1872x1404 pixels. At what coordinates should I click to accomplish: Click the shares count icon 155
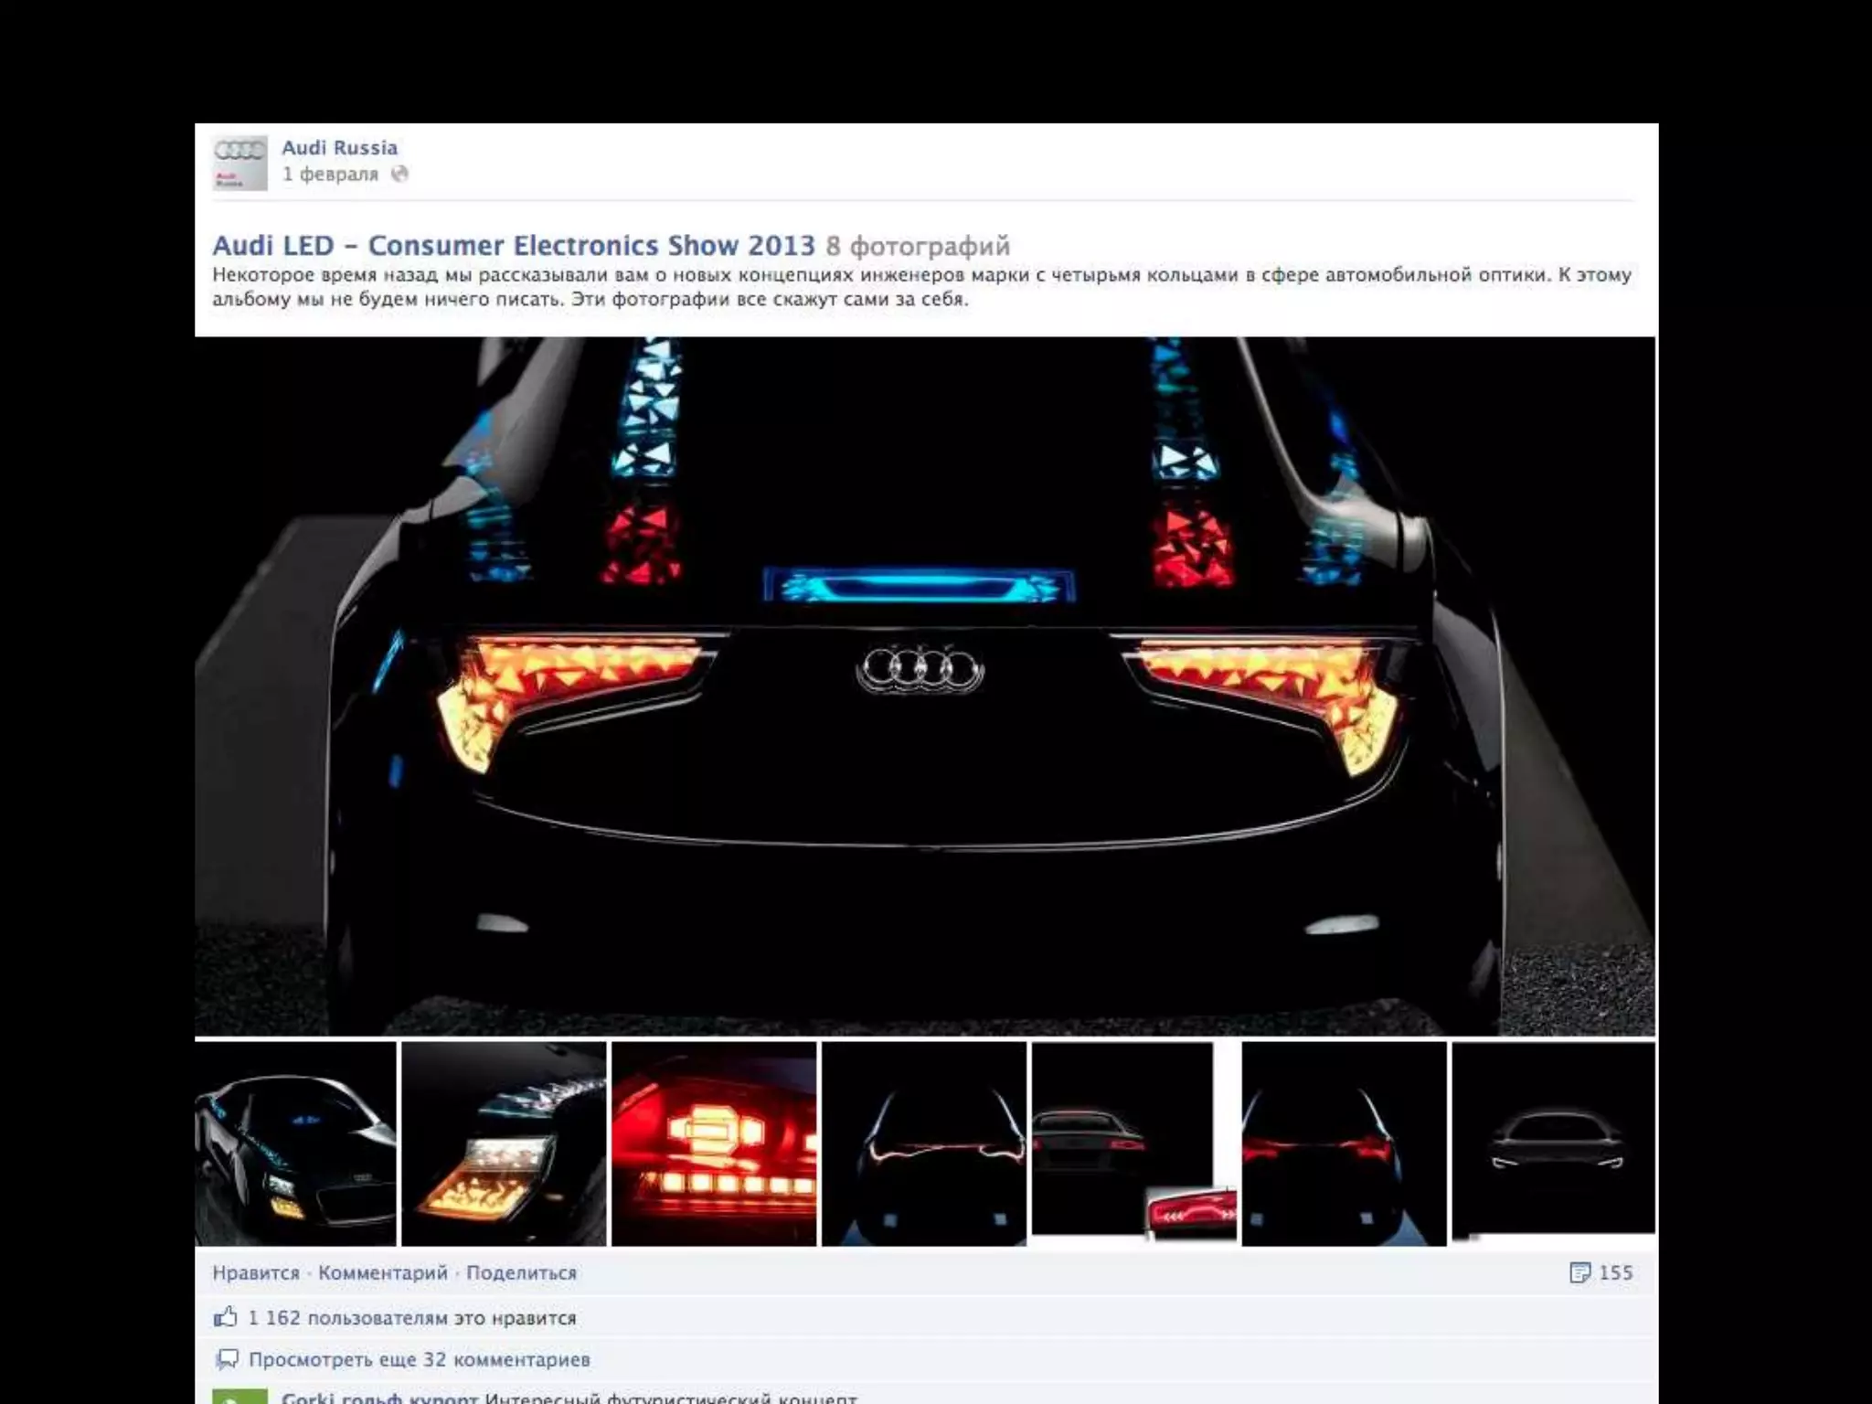click(x=1580, y=1272)
